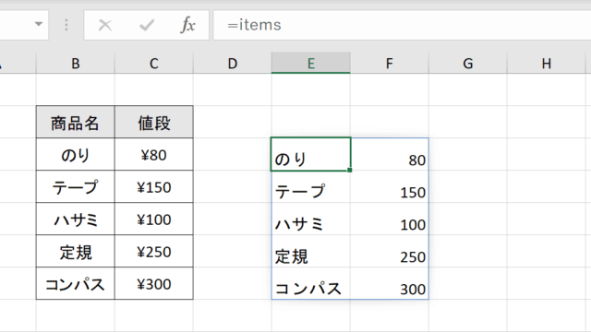The image size is (591, 332).
Task: Click the 値段 header cell
Action: click(154, 122)
